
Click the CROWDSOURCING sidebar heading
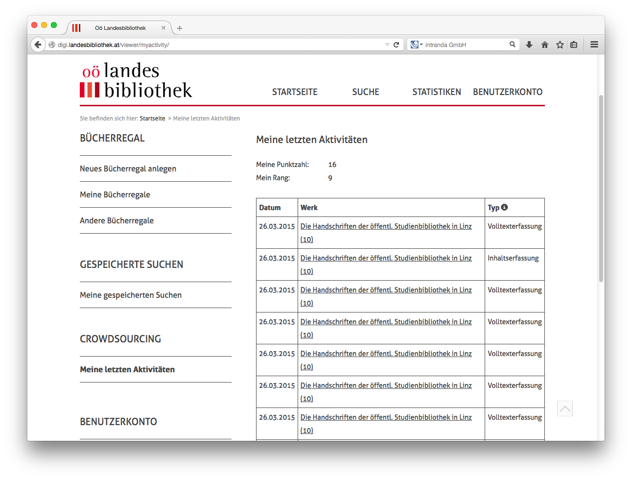click(x=120, y=339)
